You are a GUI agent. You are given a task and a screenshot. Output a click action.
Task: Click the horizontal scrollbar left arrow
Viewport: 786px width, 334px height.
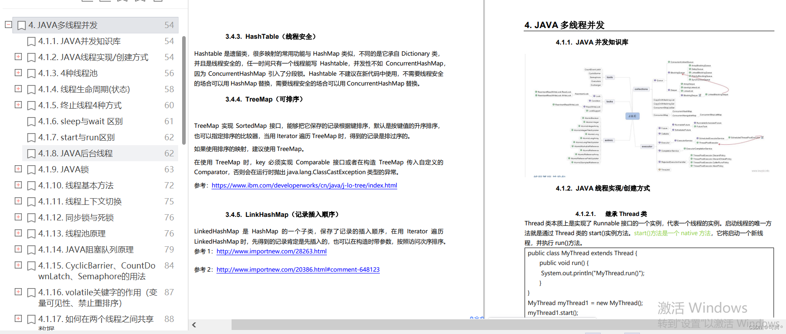click(194, 325)
